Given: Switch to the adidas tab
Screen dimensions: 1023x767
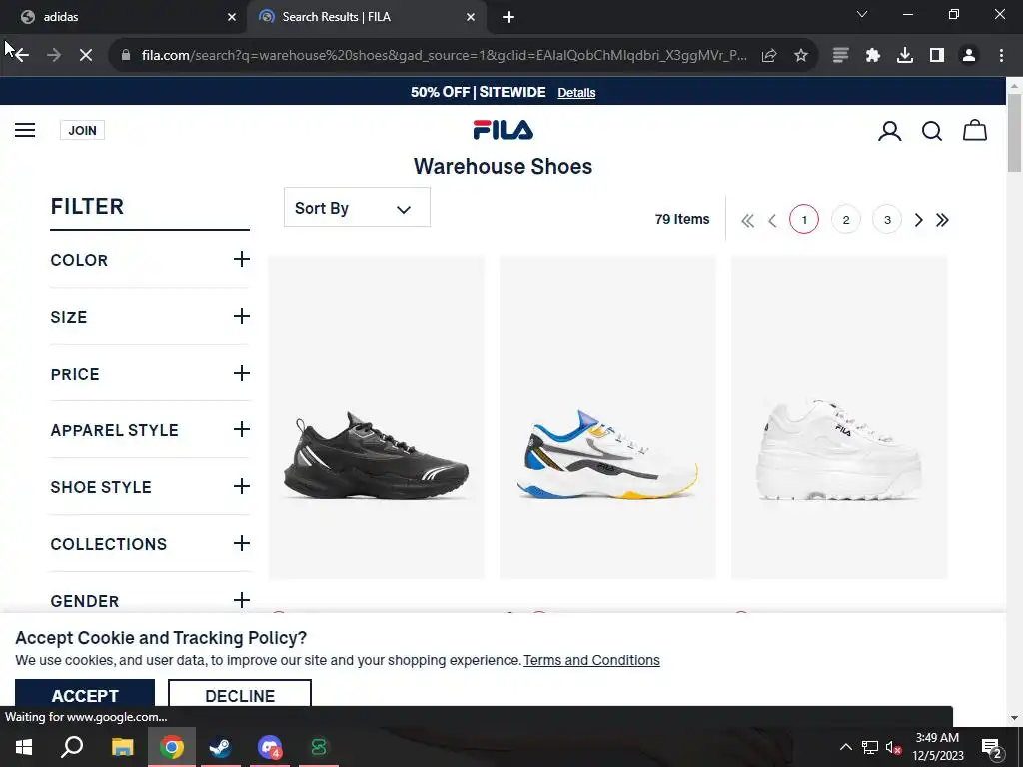Looking at the screenshot, I should tap(124, 18).
